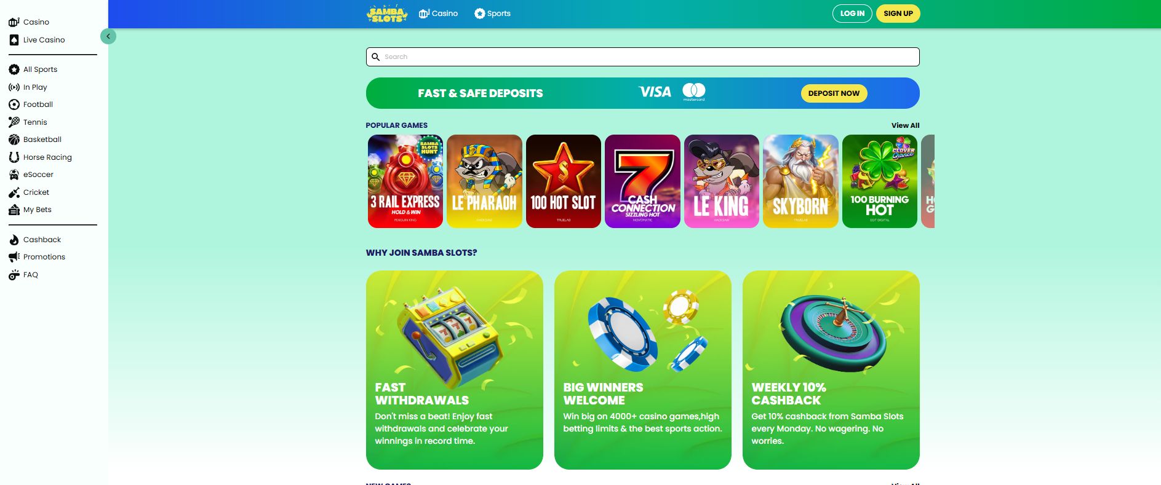Image resolution: width=1161 pixels, height=485 pixels.
Task: Switch to the Sports header tab
Action: pos(492,14)
